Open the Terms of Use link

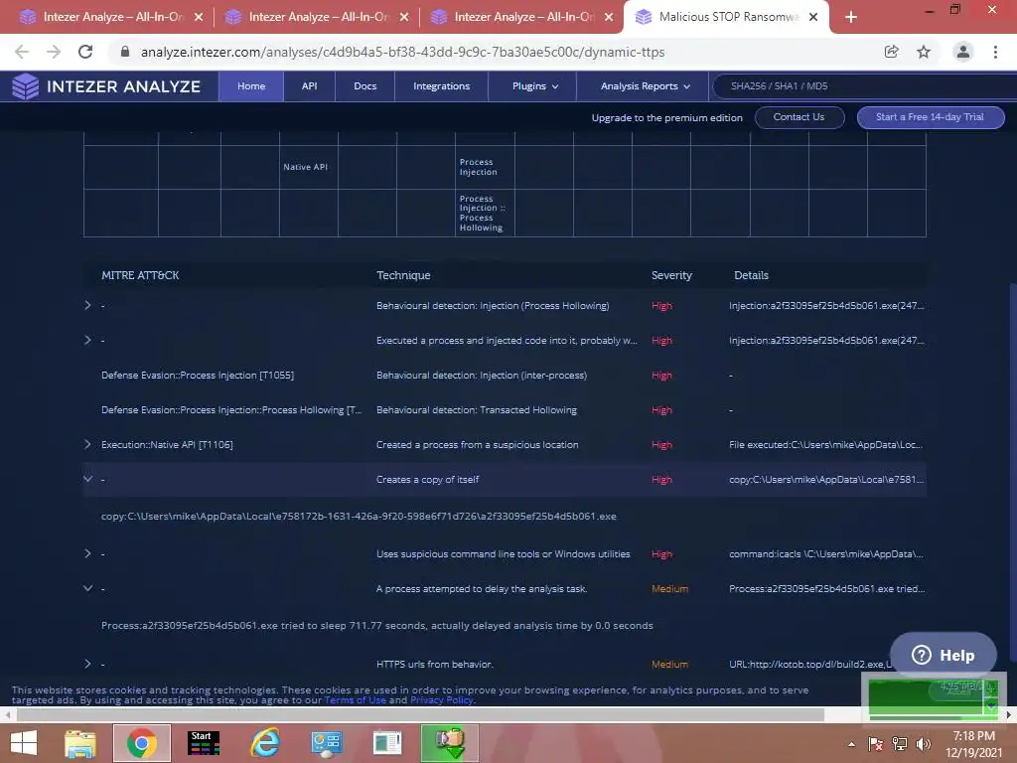pos(356,700)
